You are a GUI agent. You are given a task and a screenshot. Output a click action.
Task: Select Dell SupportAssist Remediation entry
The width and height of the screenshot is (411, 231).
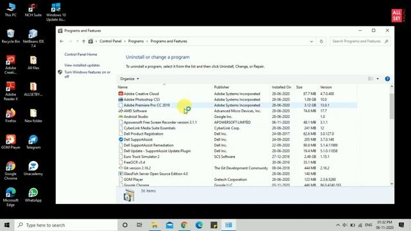point(237,145)
